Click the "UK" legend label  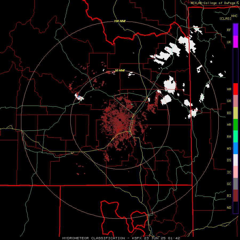click(229, 42)
